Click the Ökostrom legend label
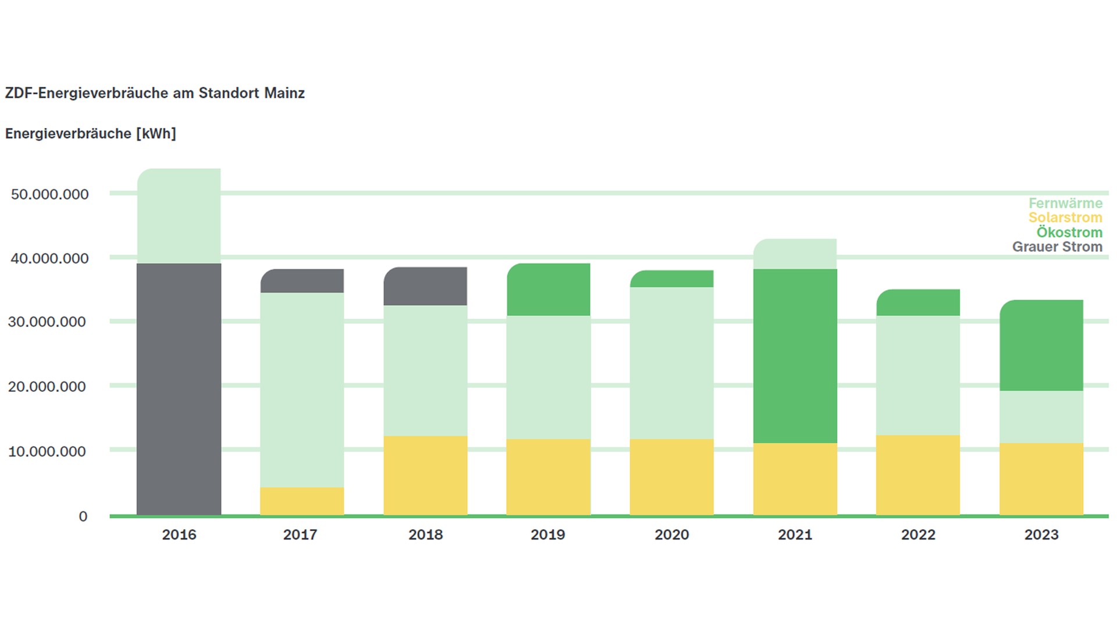 tap(1069, 232)
